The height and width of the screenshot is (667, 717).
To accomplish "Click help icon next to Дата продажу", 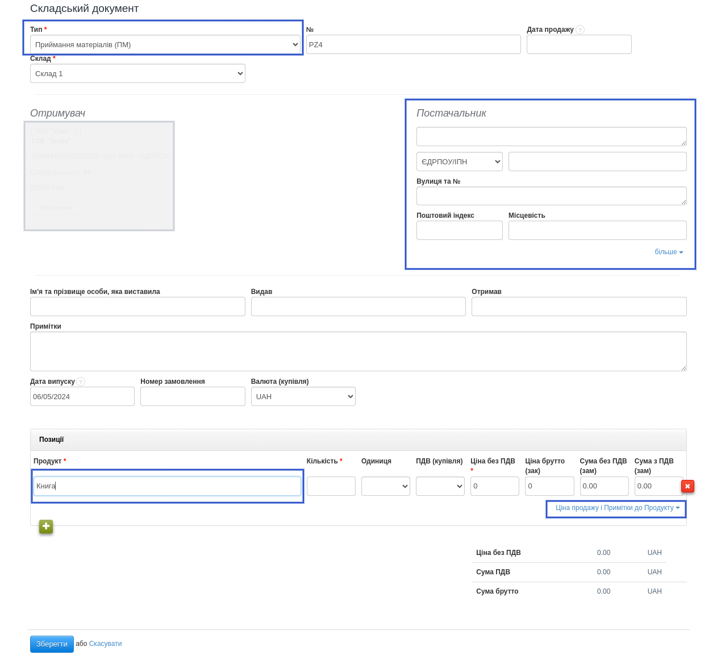I will coord(580,30).
